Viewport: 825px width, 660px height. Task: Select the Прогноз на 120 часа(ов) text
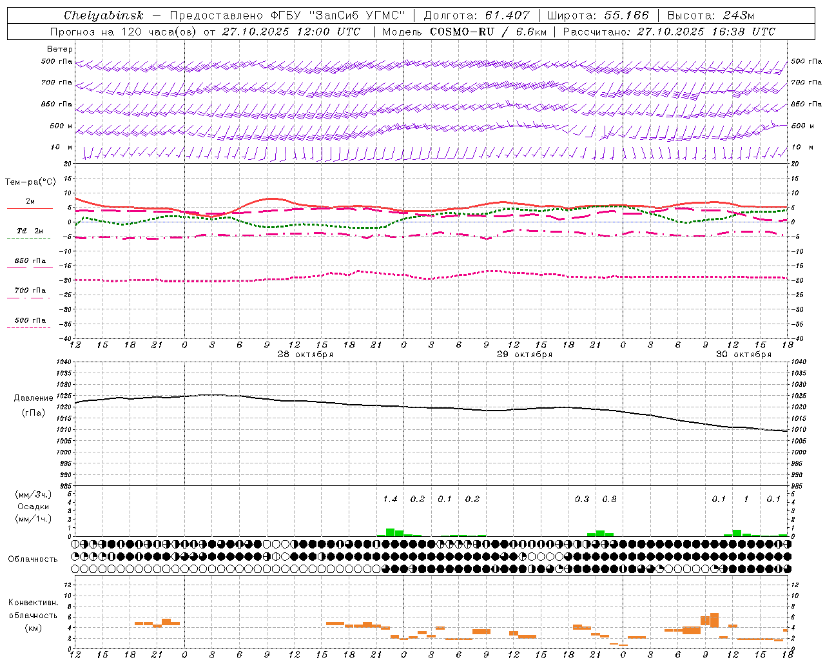[x=124, y=32]
